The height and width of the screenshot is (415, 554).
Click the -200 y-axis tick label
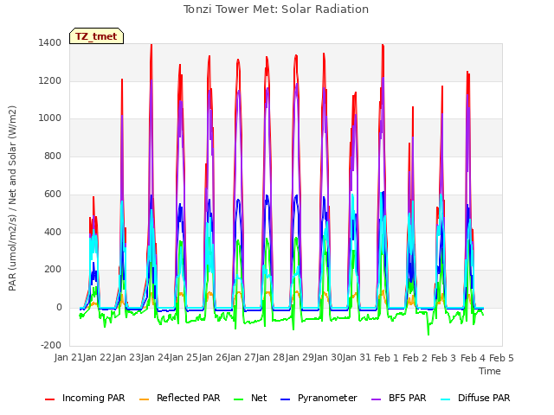(x=51, y=345)
